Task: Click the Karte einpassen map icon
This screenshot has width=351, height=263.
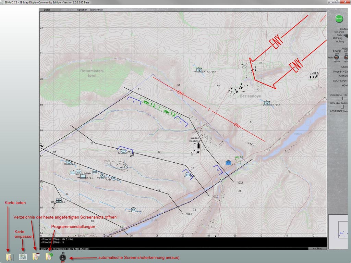Action: (23, 257)
